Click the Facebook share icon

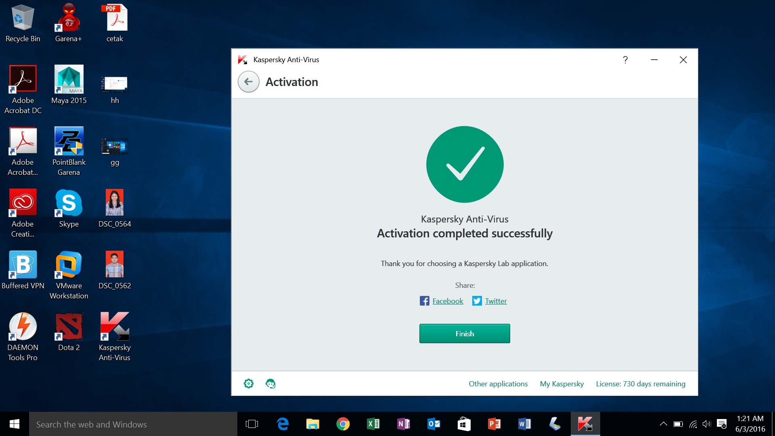coord(424,301)
